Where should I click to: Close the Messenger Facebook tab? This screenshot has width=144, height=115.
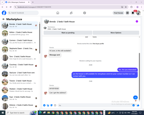tap(29, 2)
